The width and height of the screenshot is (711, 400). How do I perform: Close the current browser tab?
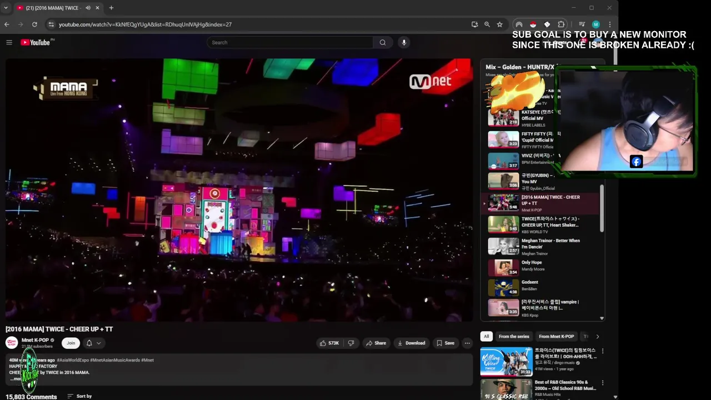(97, 8)
